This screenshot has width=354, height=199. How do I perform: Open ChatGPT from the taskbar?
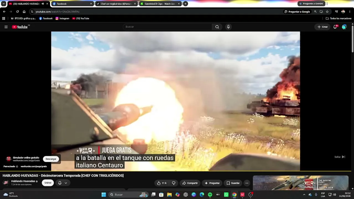(x=186, y=195)
